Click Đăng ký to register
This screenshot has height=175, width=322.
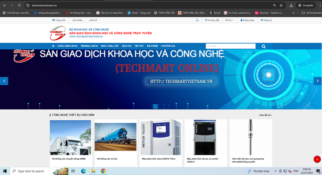(266, 20)
